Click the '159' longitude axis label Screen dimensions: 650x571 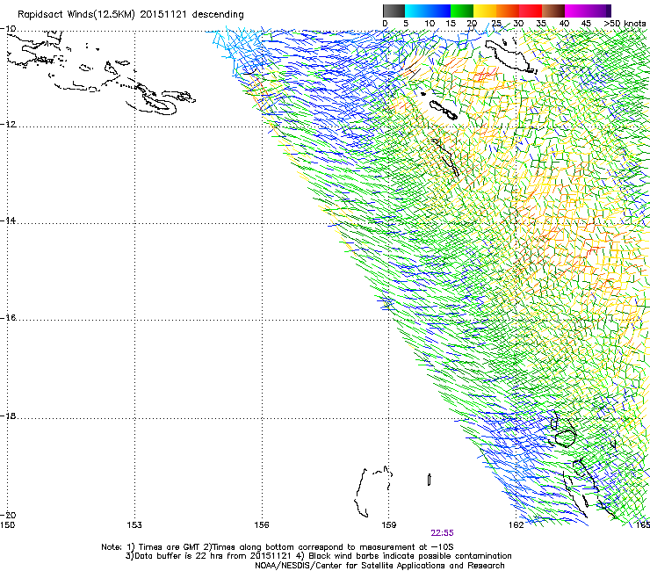tap(389, 525)
